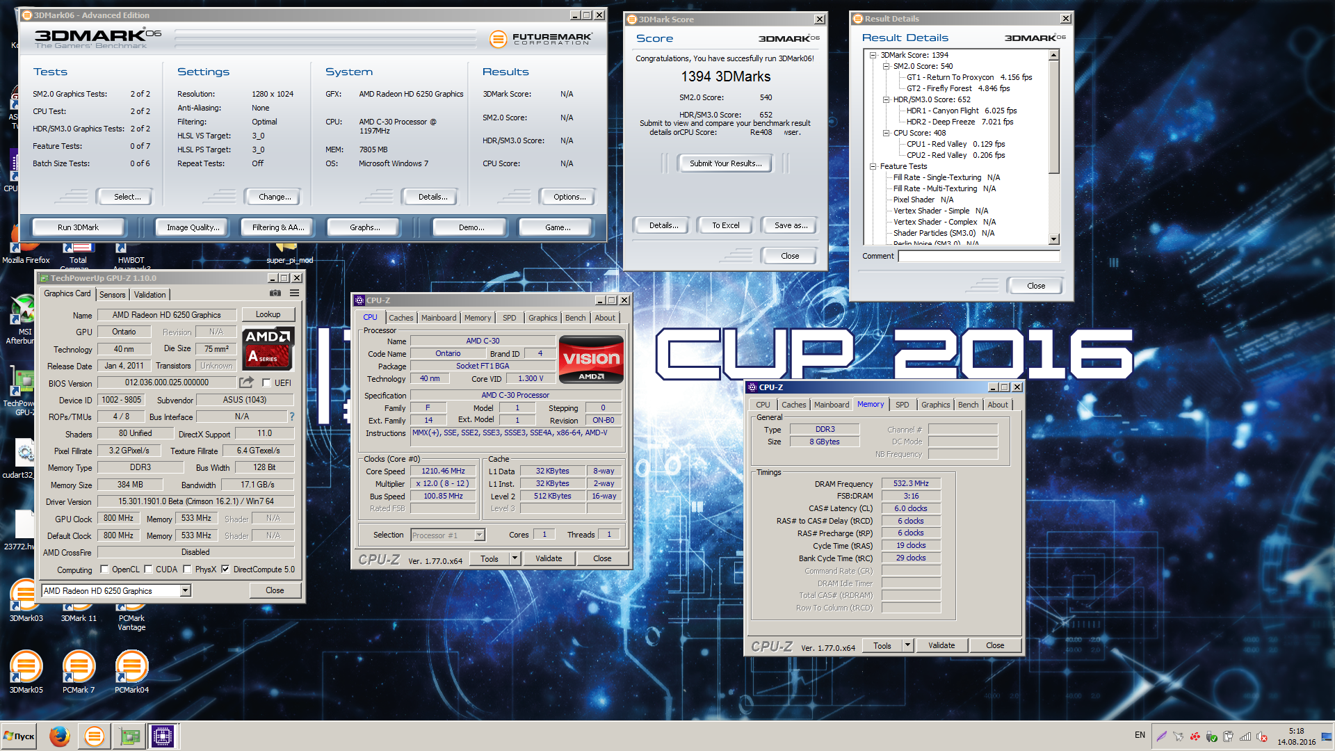Open 3DMark05 desktop shortcut
This screenshot has height=751, width=1335.
tap(26, 672)
